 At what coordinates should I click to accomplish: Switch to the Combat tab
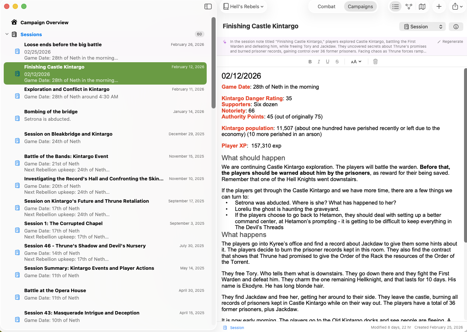(326, 7)
